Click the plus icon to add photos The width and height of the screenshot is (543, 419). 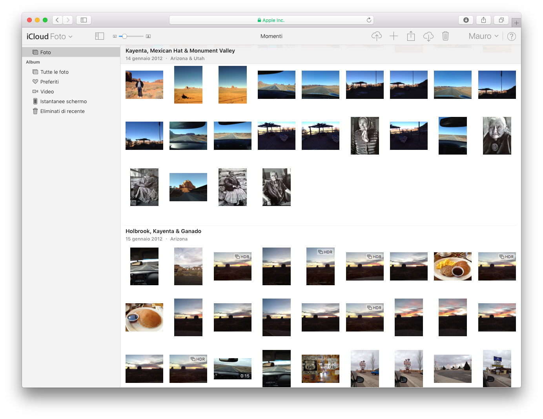394,36
